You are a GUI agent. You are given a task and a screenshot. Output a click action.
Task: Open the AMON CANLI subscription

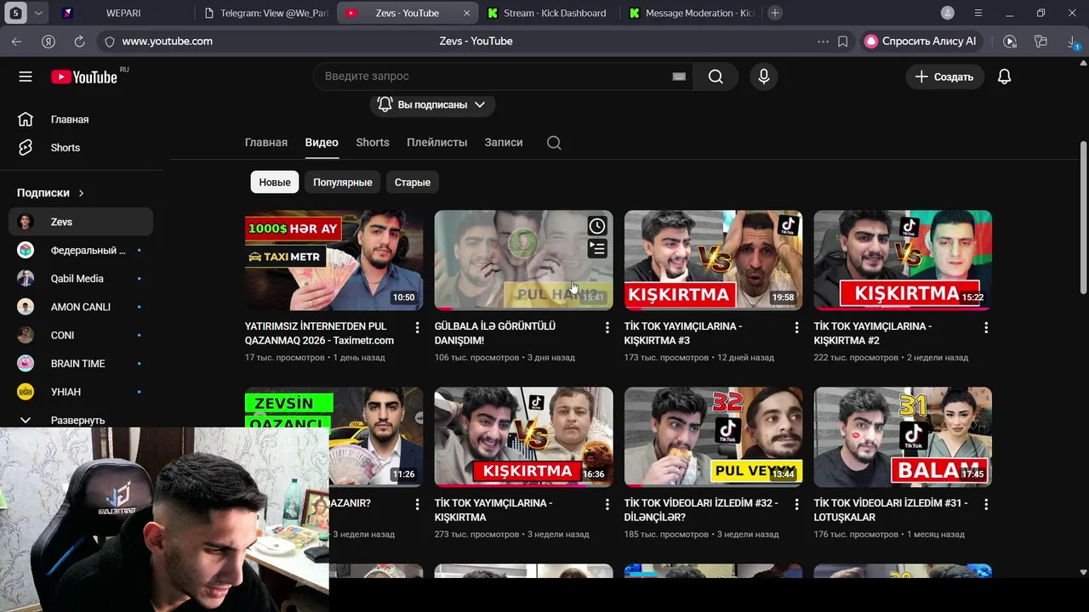click(81, 307)
